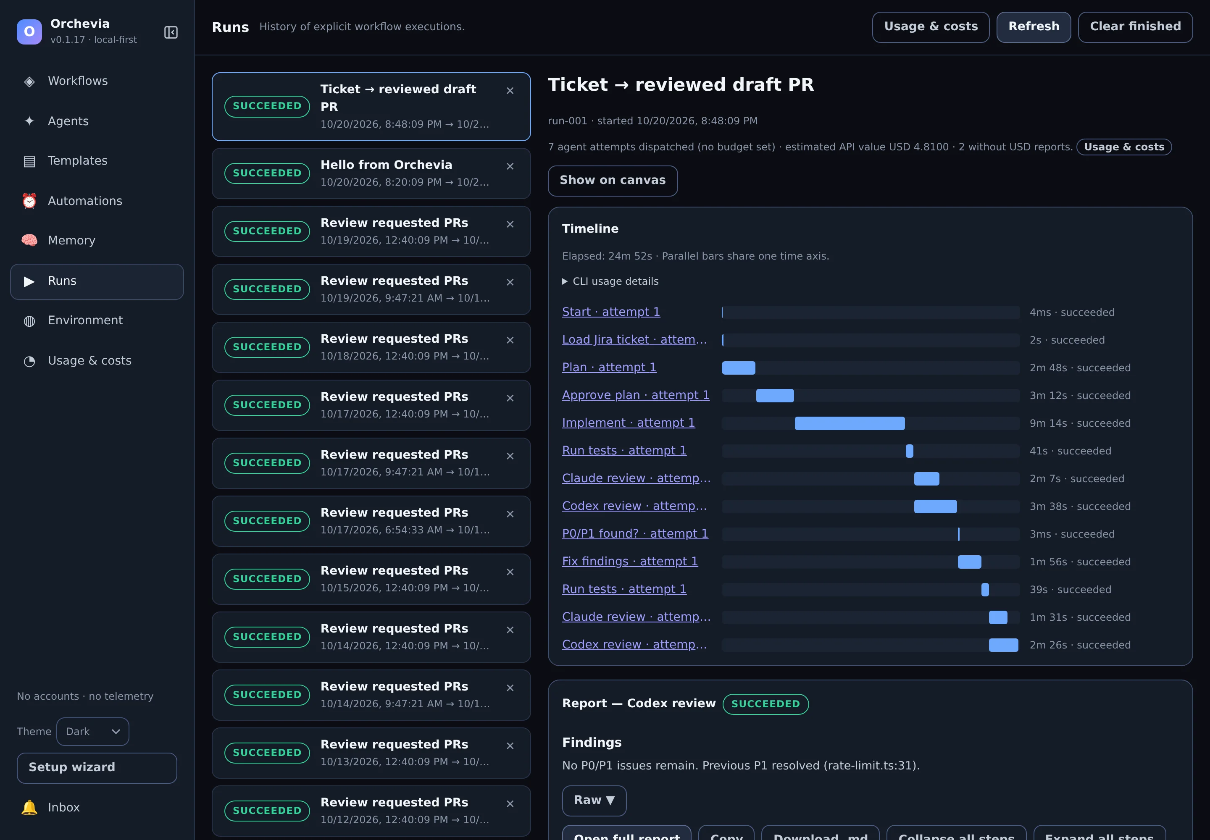Open the Memory section
The image size is (1210, 840).
(97, 241)
